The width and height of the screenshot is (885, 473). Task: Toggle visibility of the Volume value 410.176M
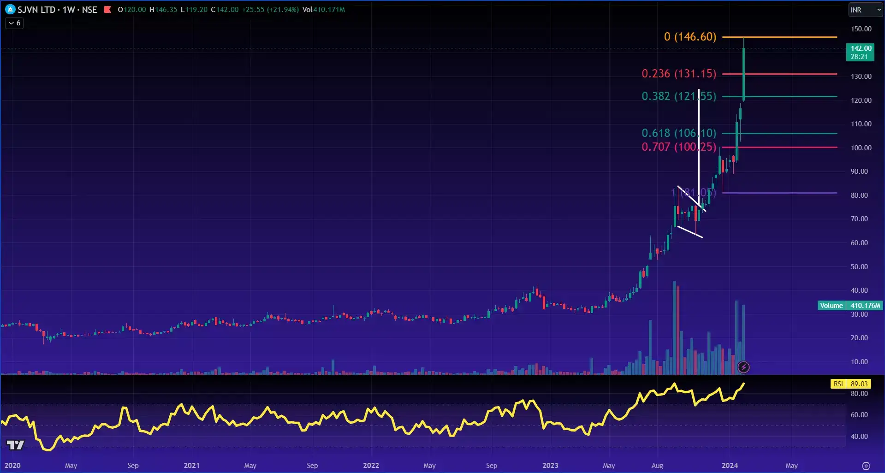click(x=865, y=306)
